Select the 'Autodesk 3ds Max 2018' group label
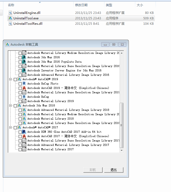This screenshot has height=192, width=171. click(x=39, y=106)
